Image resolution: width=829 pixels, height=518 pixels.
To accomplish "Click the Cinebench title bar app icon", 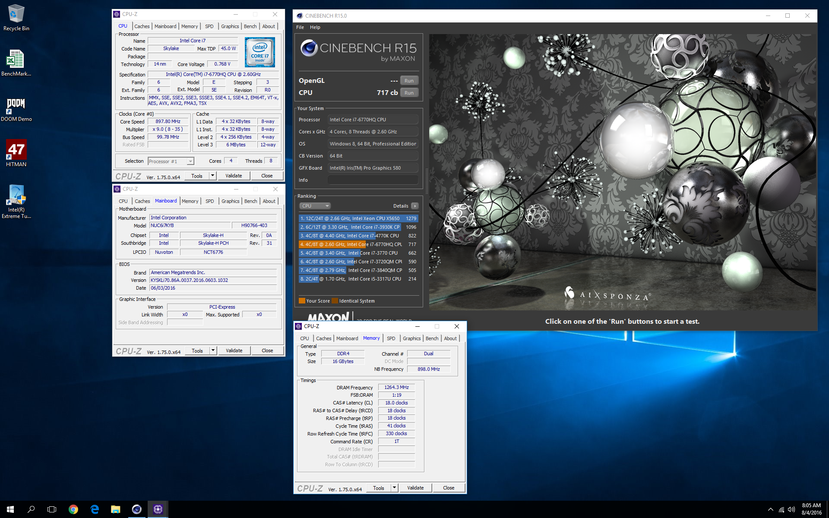I will pos(300,16).
